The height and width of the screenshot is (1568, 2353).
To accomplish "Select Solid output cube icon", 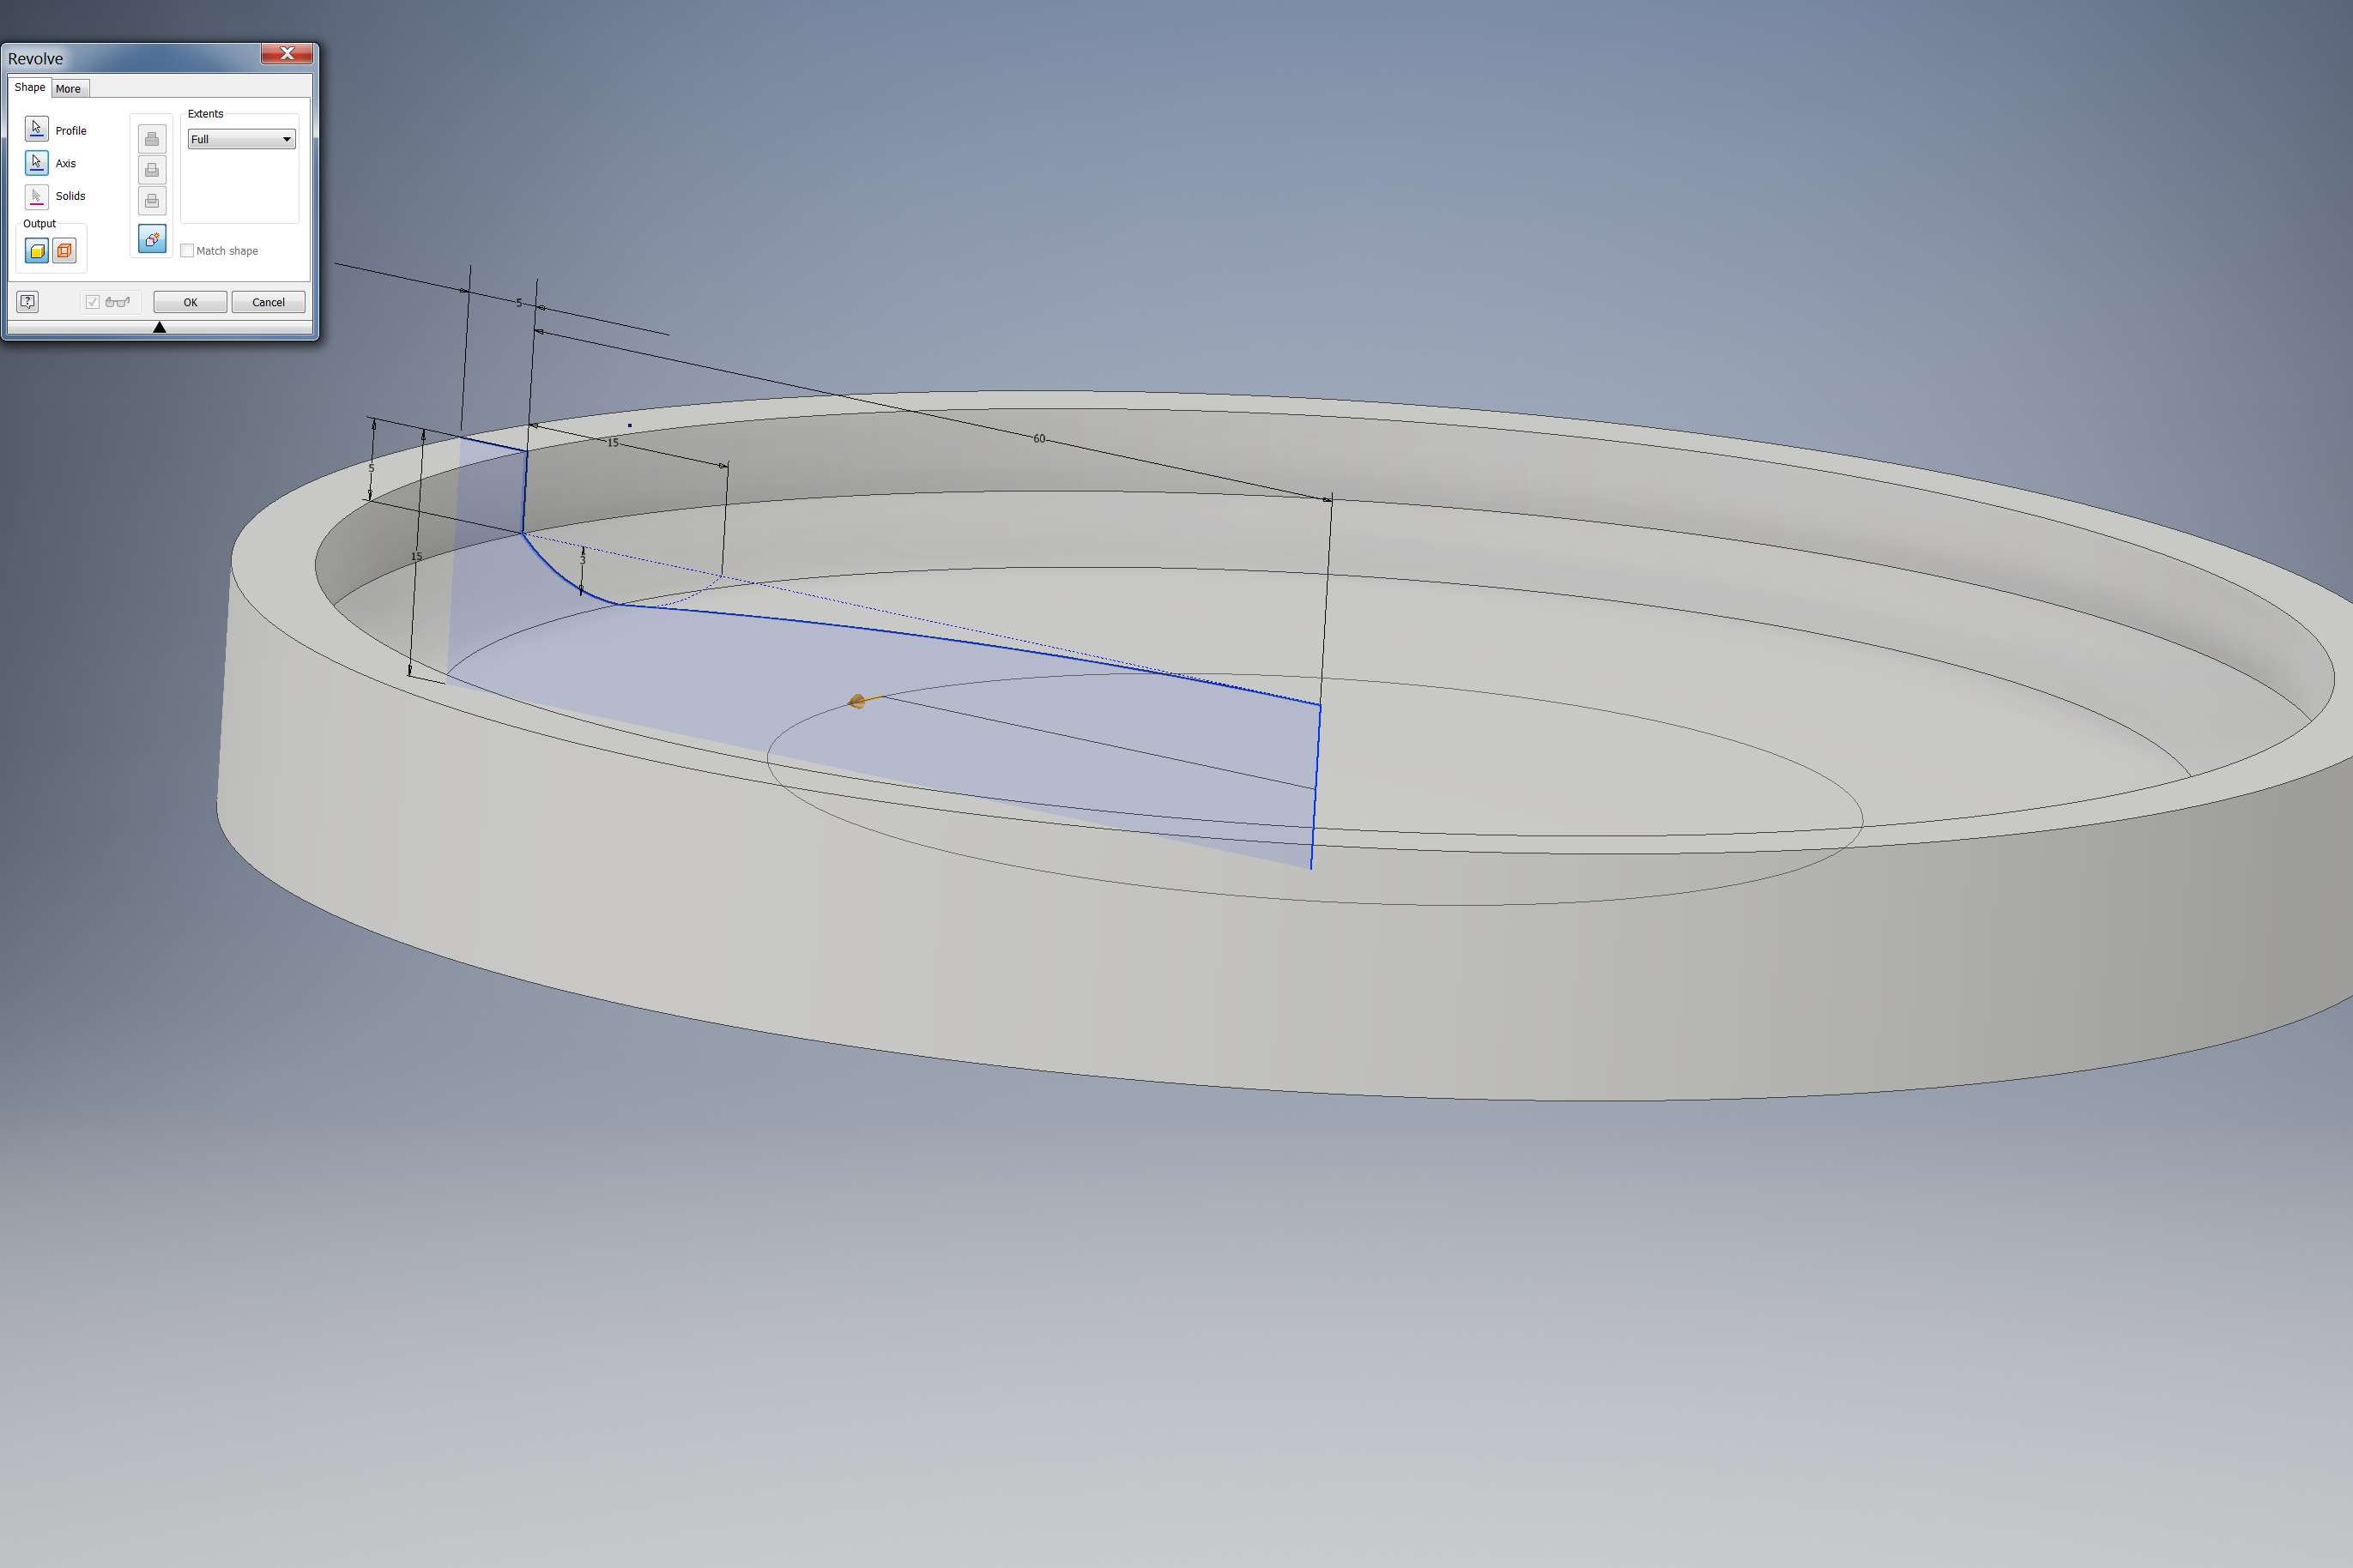I will click(x=36, y=251).
